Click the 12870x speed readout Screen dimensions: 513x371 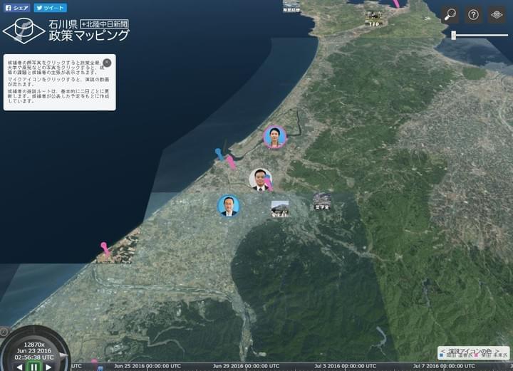click(34, 345)
